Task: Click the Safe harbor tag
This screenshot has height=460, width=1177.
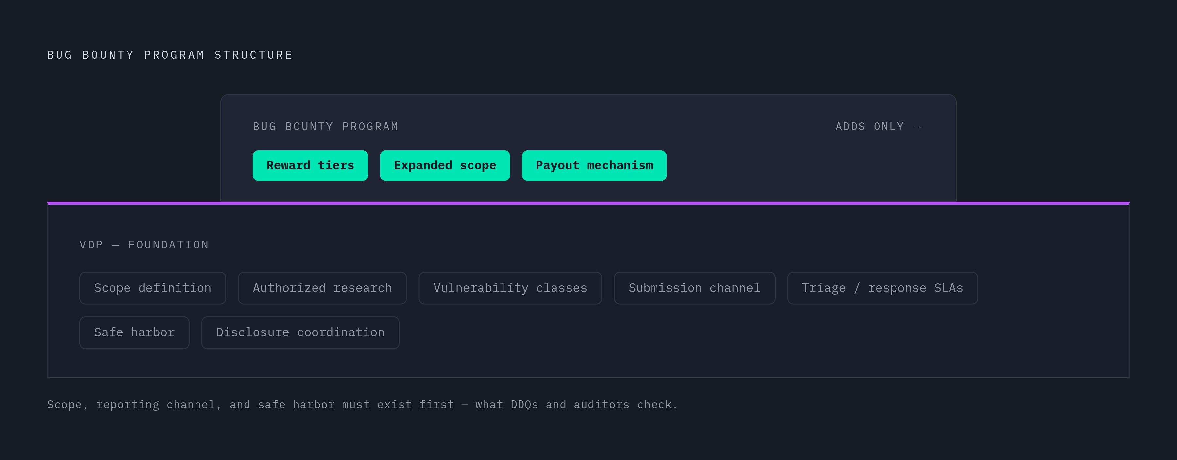Action: pyautogui.click(x=134, y=332)
